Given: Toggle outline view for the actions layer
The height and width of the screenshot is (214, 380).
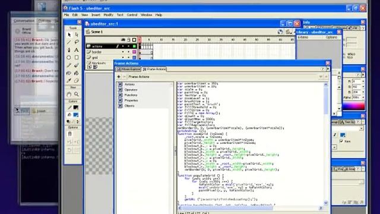Looking at the screenshot, I should pos(134,46).
